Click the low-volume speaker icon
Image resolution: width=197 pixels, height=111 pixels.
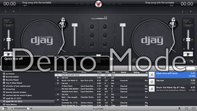tap(12, 109)
